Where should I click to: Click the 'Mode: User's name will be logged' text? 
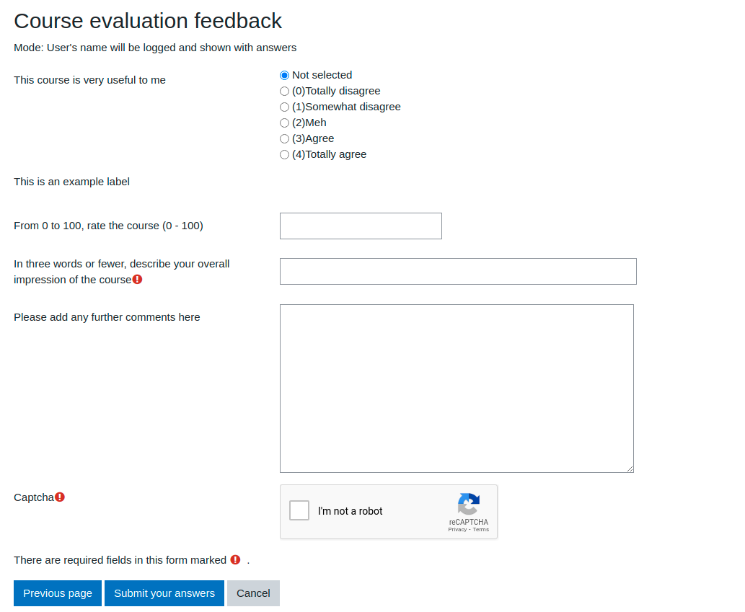pyautogui.click(x=155, y=48)
